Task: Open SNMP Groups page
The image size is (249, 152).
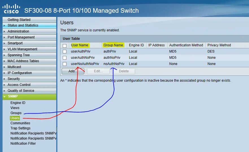Action: (16, 113)
